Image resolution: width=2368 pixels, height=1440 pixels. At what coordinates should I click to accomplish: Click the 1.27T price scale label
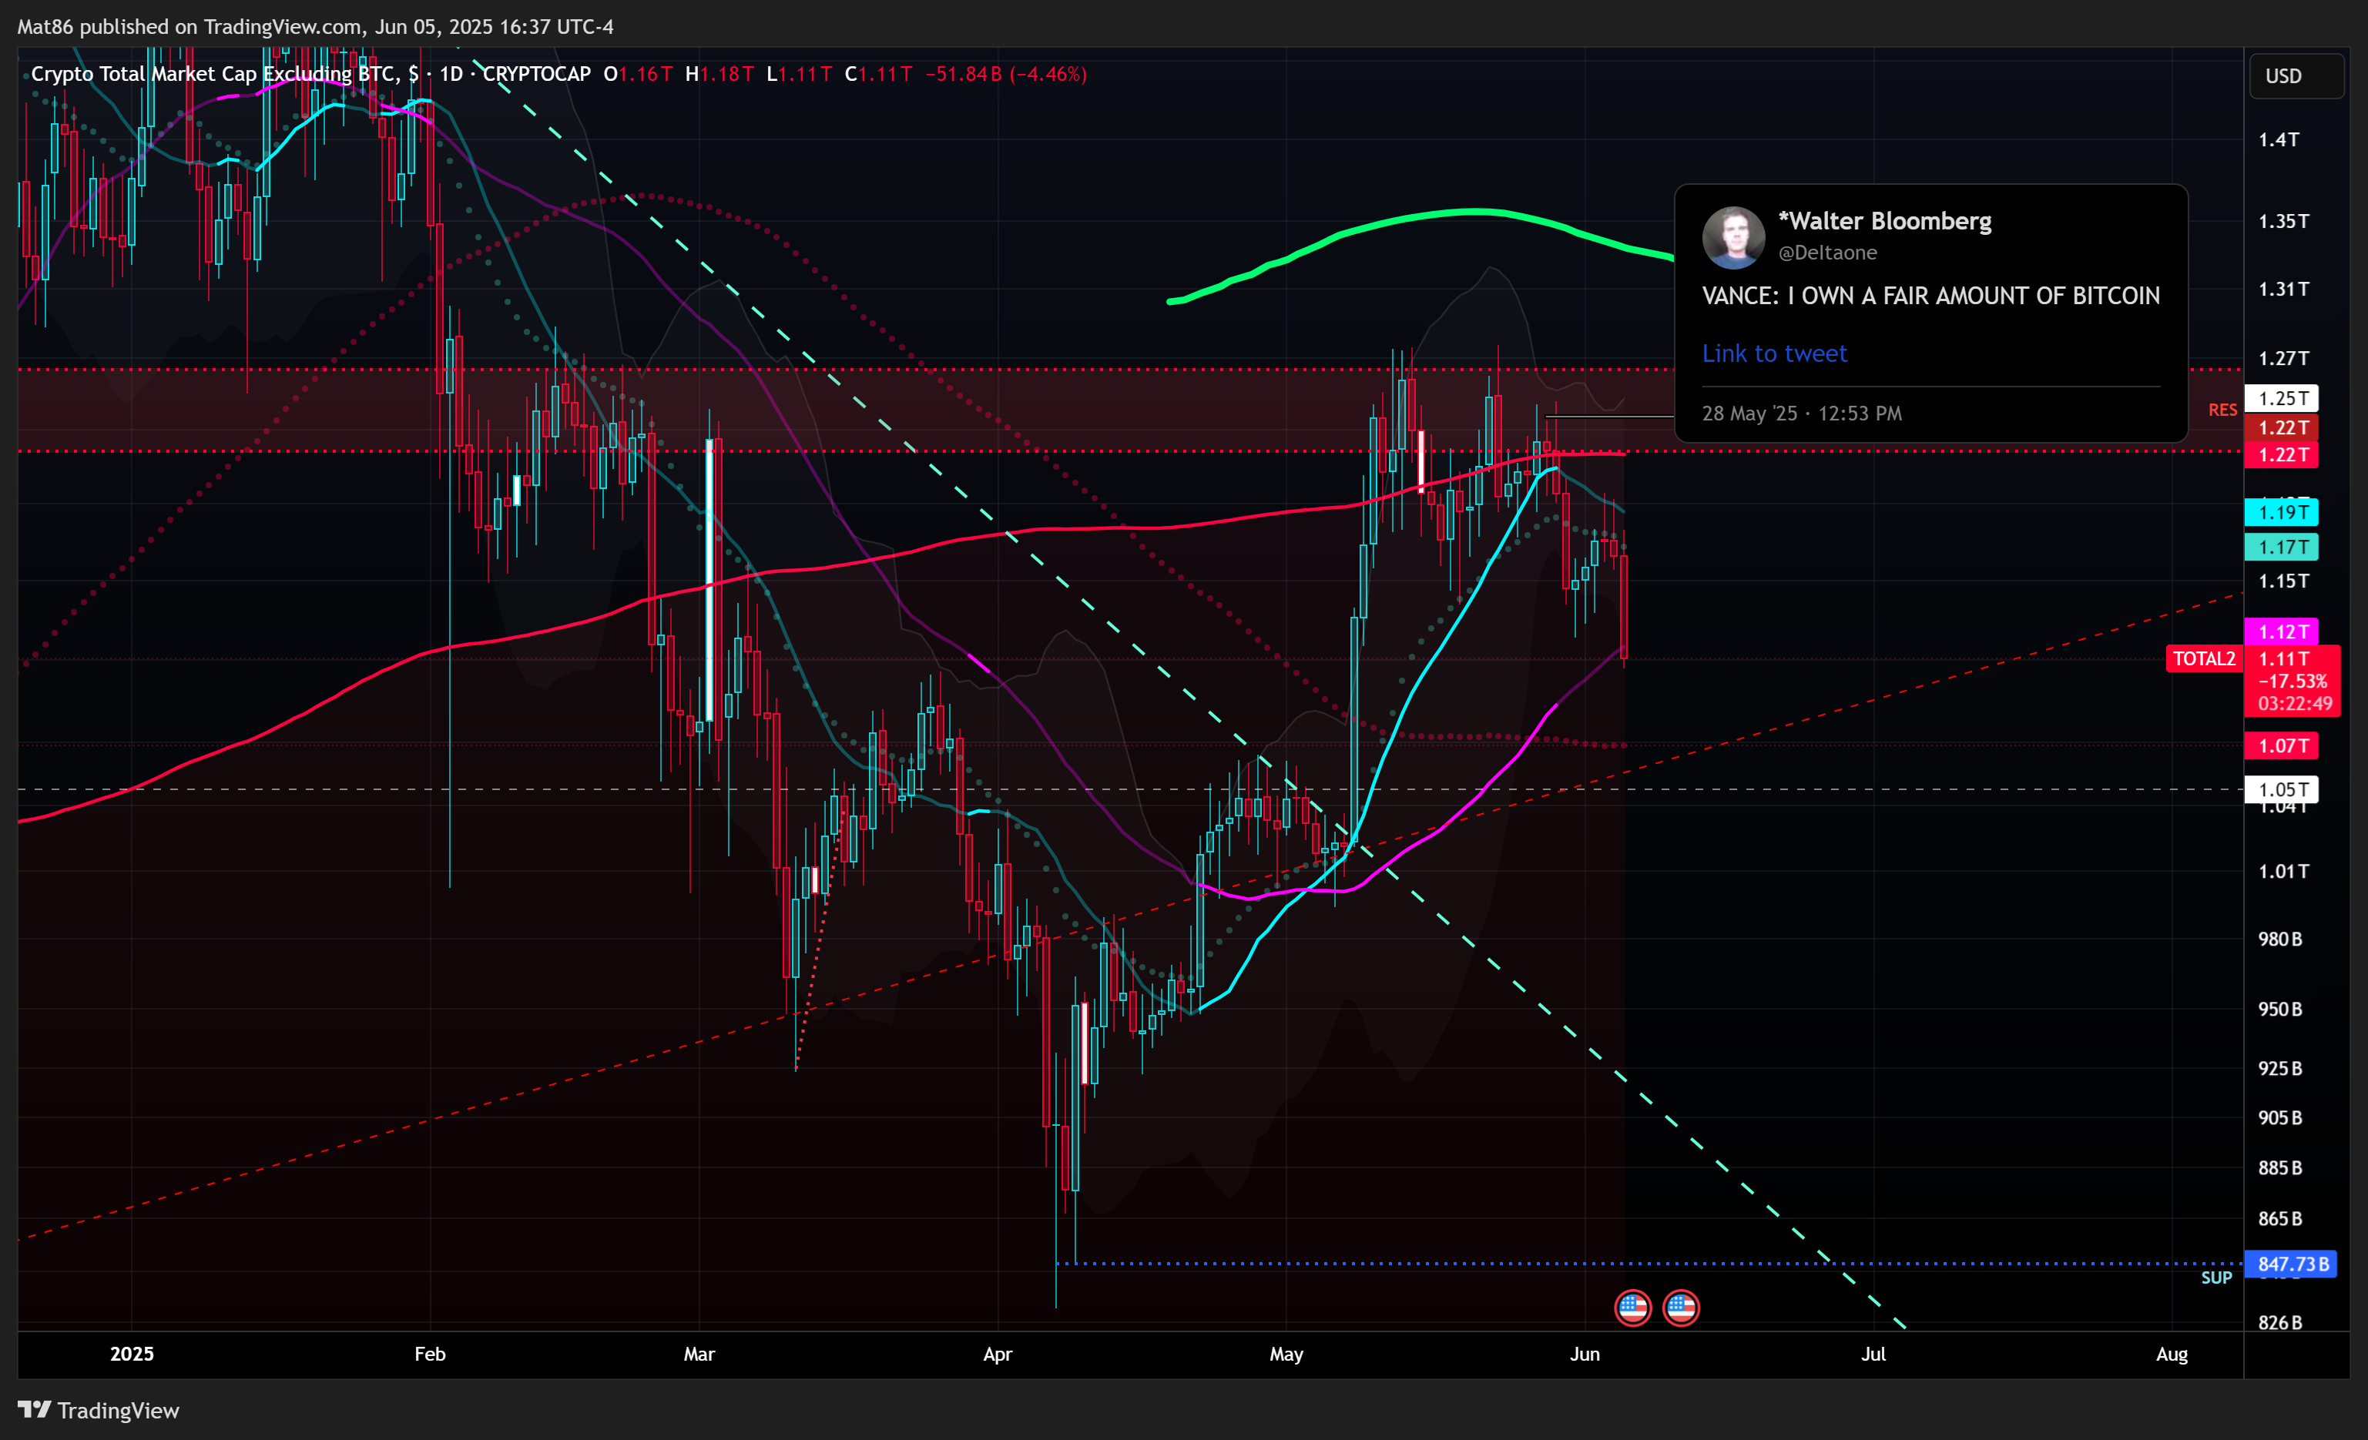[2282, 358]
